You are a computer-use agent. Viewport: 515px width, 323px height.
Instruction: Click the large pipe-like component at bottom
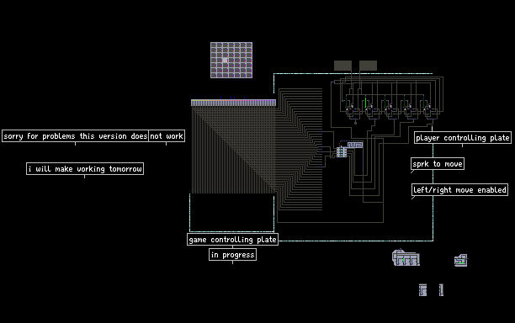pos(406,257)
